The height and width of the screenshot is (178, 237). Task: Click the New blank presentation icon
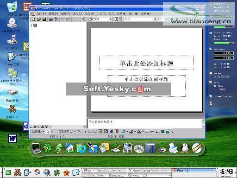pyautogui.click(x=33, y=19)
